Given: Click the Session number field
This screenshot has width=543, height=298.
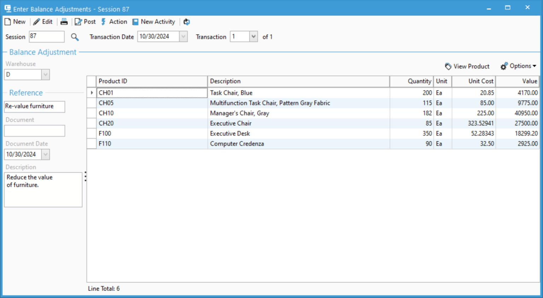Looking at the screenshot, I should pyautogui.click(x=46, y=36).
